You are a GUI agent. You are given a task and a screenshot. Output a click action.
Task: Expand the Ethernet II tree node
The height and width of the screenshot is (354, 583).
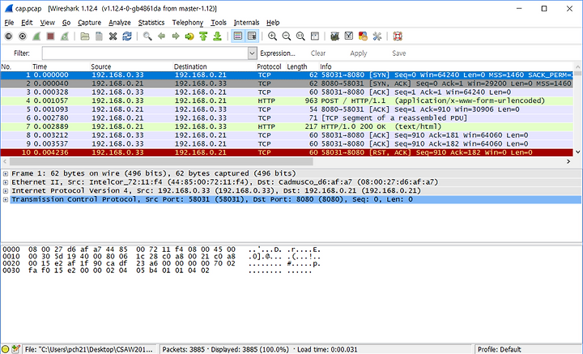(6, 182)
